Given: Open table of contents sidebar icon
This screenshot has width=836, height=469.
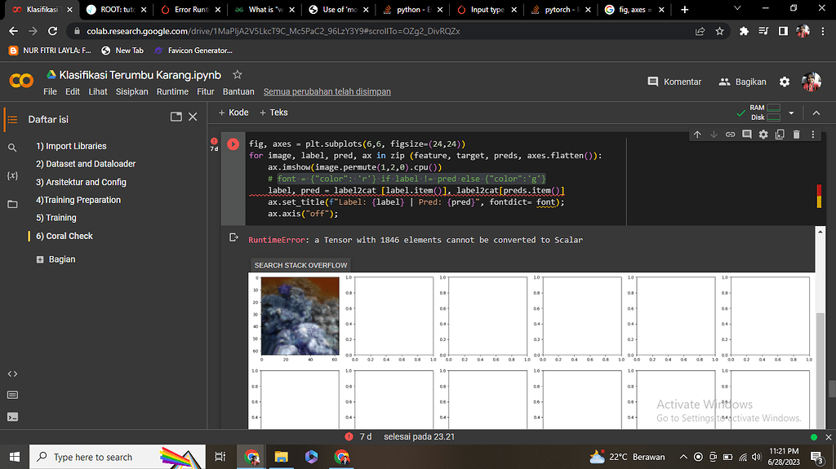Looking at the screenshot, I should click(12, 119).
